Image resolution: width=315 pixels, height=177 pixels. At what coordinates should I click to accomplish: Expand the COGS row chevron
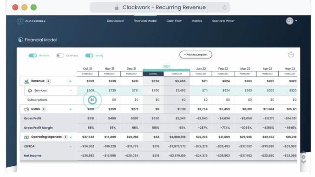(71, 109)
